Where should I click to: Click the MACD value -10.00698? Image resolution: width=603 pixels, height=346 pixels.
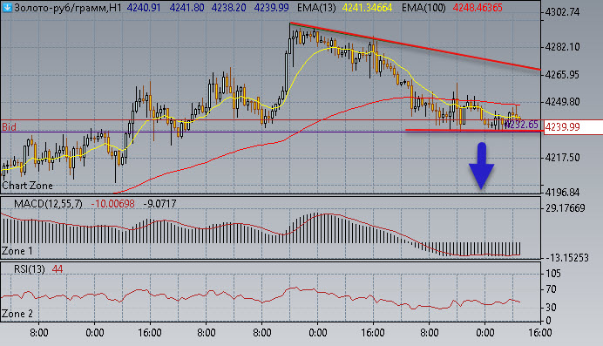(x=113, y=204)
